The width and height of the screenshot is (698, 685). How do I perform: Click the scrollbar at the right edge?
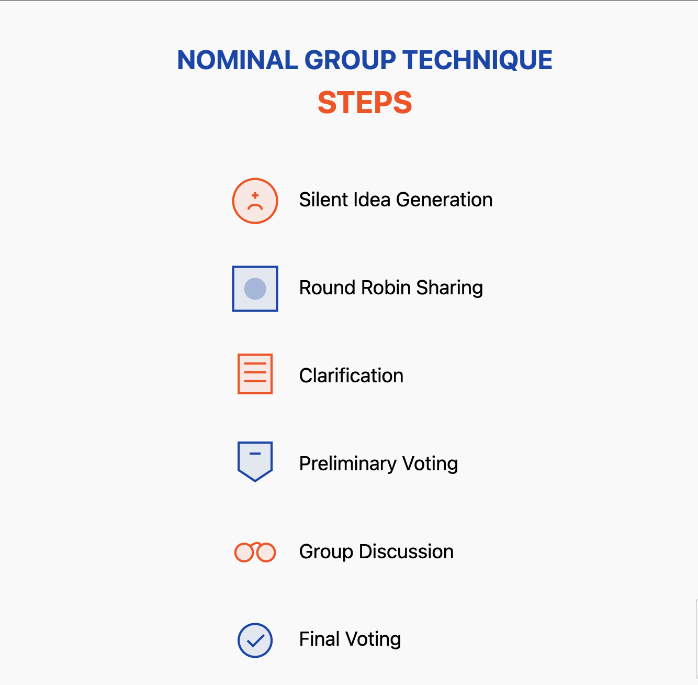pos(696,639)
